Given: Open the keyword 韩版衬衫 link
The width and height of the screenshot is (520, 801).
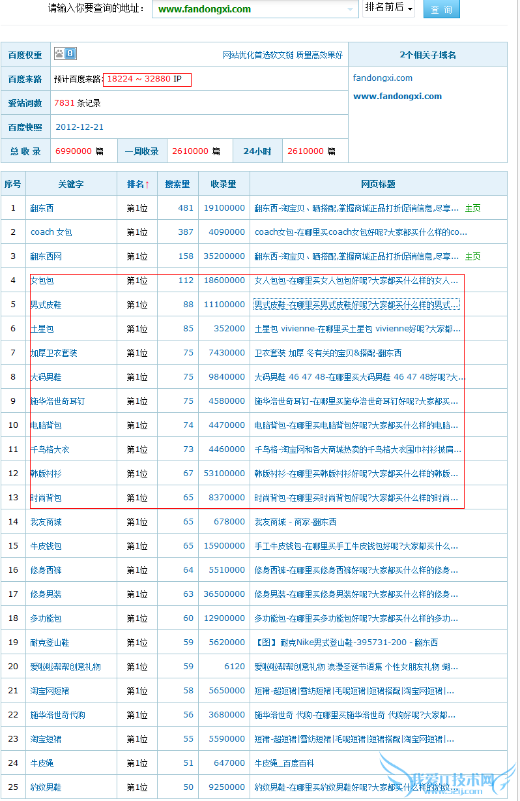Looking at the screenshot, I should [x=46, y=474].
